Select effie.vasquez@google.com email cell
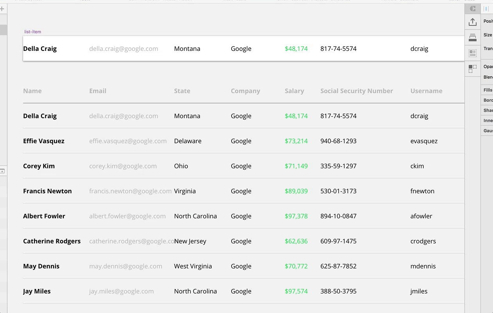 click(x=128, y=141)
